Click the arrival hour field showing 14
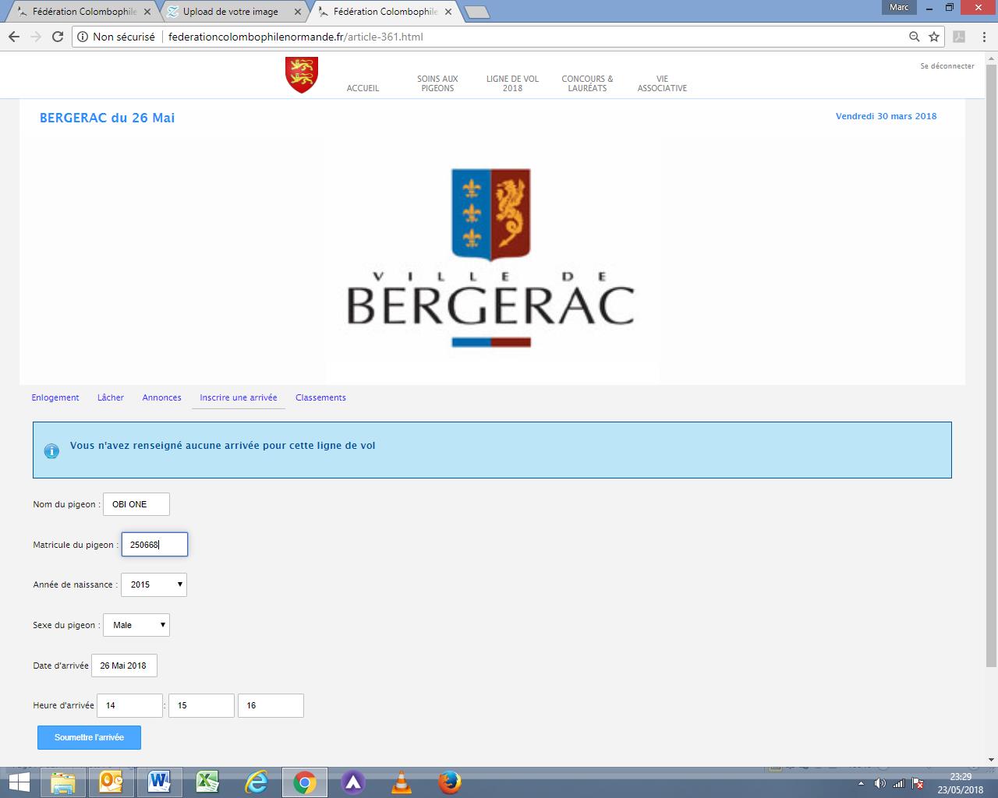Image resolution: width=998 pixels, height=798 pixels. coord(129,705)
